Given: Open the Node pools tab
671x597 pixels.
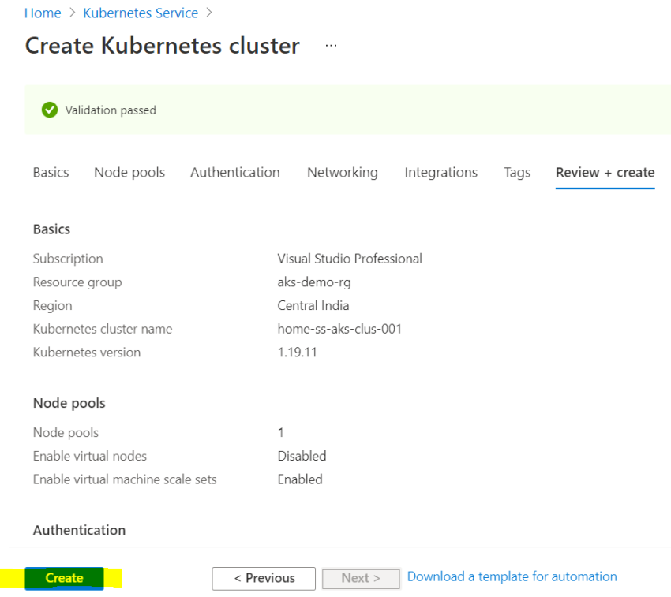Looking at the screenshot, I should (129, 172).
